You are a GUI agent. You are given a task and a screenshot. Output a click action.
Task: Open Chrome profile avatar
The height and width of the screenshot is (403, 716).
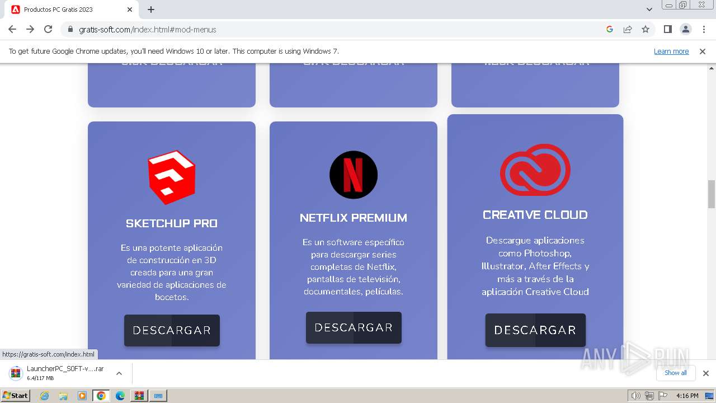[x=686, y=29]
